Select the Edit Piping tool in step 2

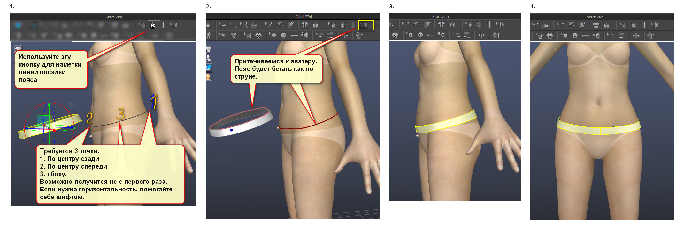point(319,35)
